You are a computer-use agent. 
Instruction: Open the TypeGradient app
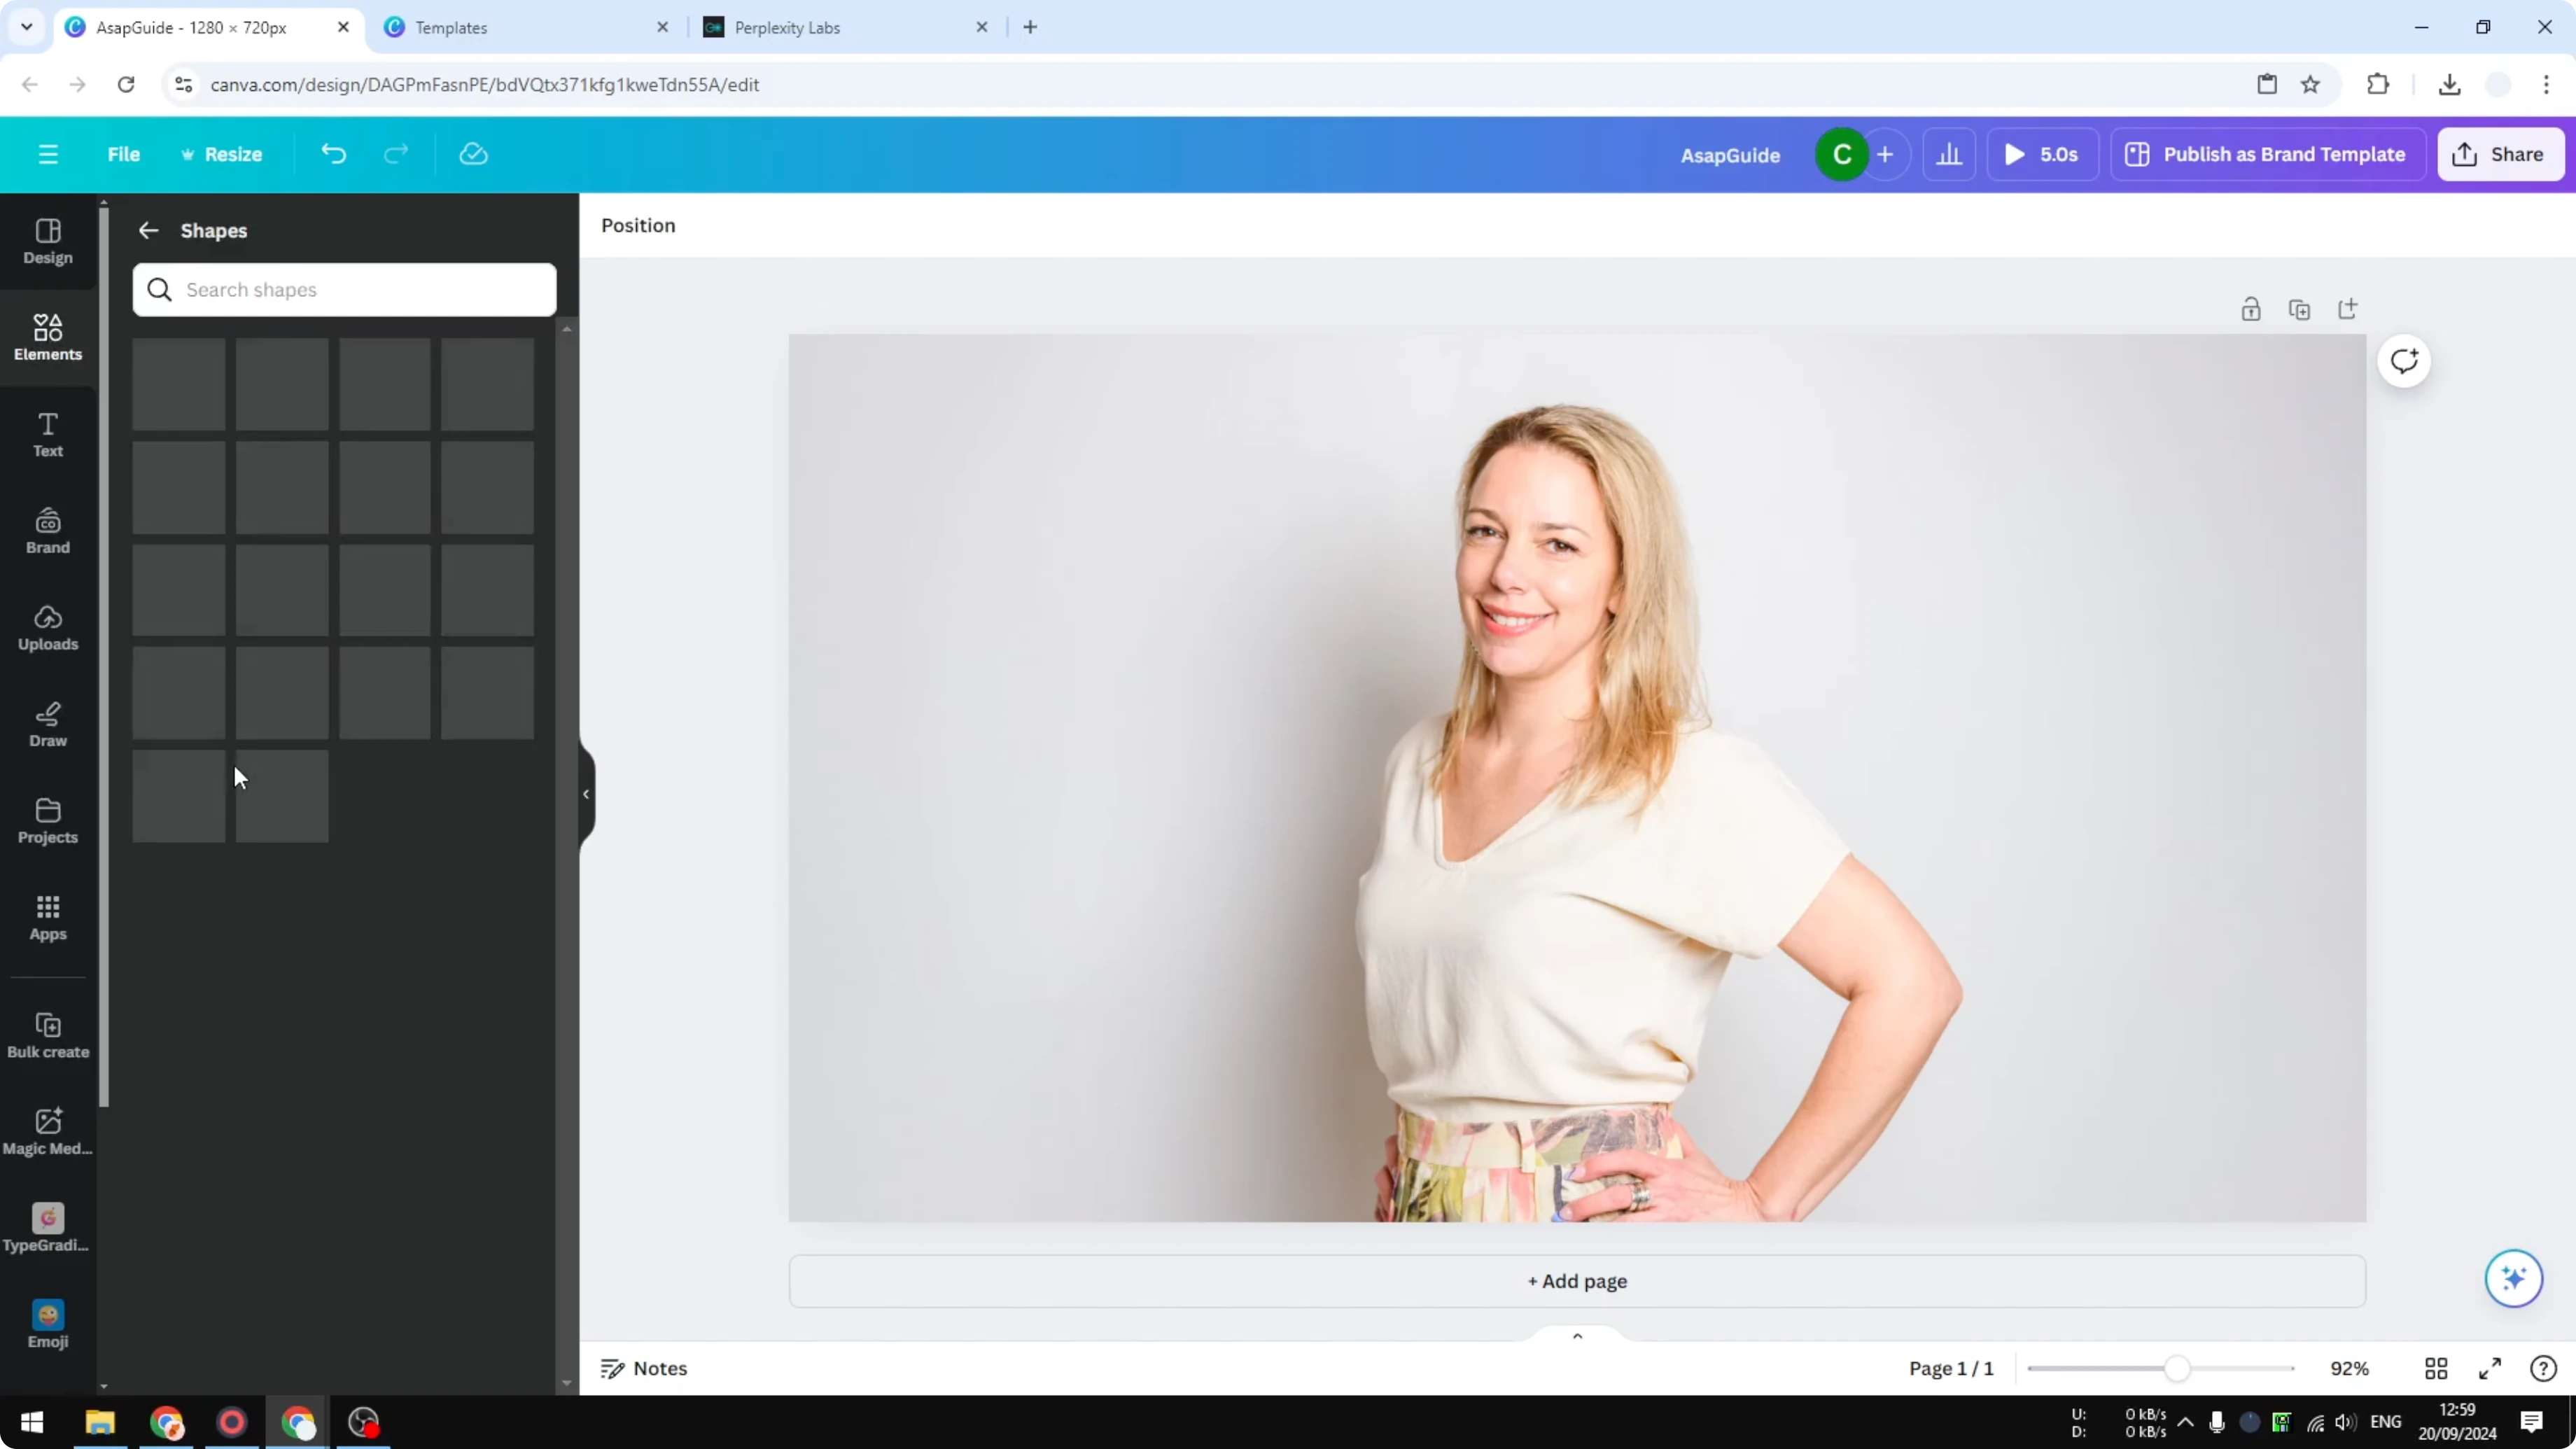click(x=48, y=1229)
